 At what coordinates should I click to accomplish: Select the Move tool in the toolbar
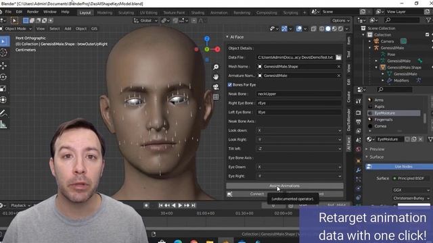coord(3,65)
